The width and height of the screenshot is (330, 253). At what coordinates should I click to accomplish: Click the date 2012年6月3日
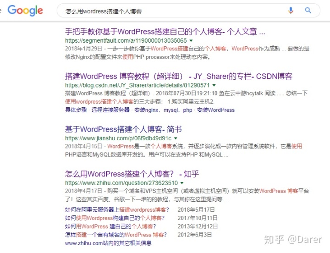tap(195, 235)
